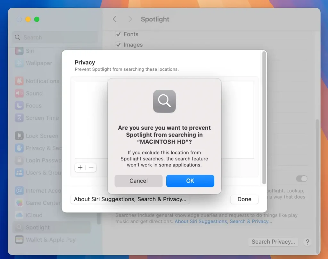Click the Search Privacy... button
Screen dimensions: 328x259
pyautogui.click(x=273, y=242)
